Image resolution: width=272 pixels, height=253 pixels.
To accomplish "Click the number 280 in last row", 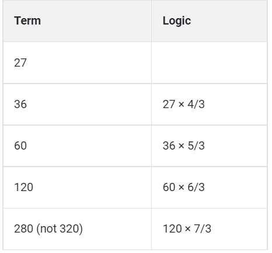I will click(x=23, y=228).
